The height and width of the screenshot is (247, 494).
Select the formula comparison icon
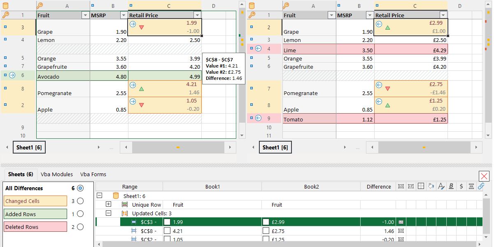coord(411,186)
